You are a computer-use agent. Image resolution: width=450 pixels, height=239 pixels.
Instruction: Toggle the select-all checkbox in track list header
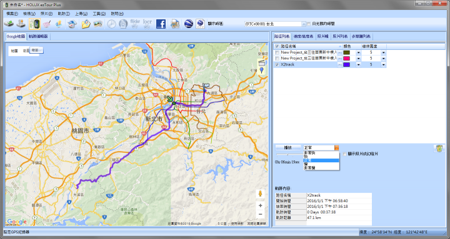[277, 46]
